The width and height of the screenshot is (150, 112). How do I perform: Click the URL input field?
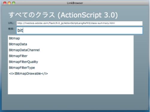(79, 23)
